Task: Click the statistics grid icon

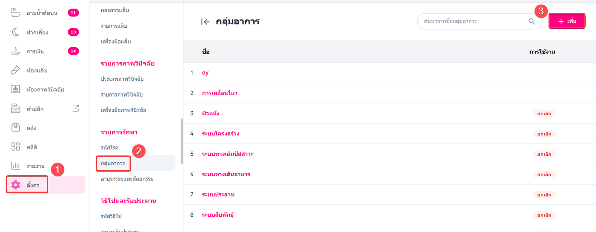Action: tap(15, 147)
